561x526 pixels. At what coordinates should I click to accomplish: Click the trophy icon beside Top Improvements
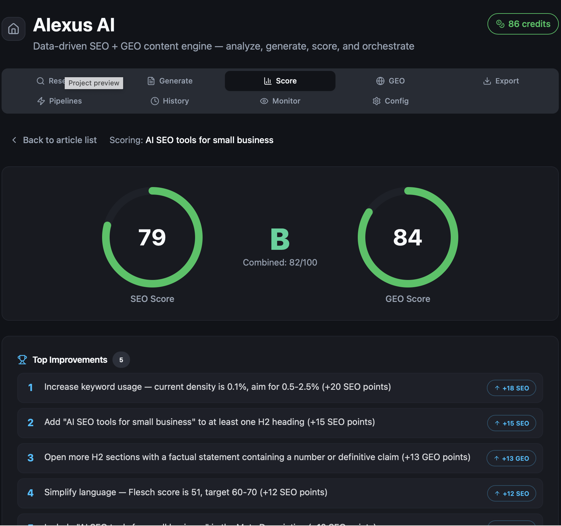coord(22,360)
